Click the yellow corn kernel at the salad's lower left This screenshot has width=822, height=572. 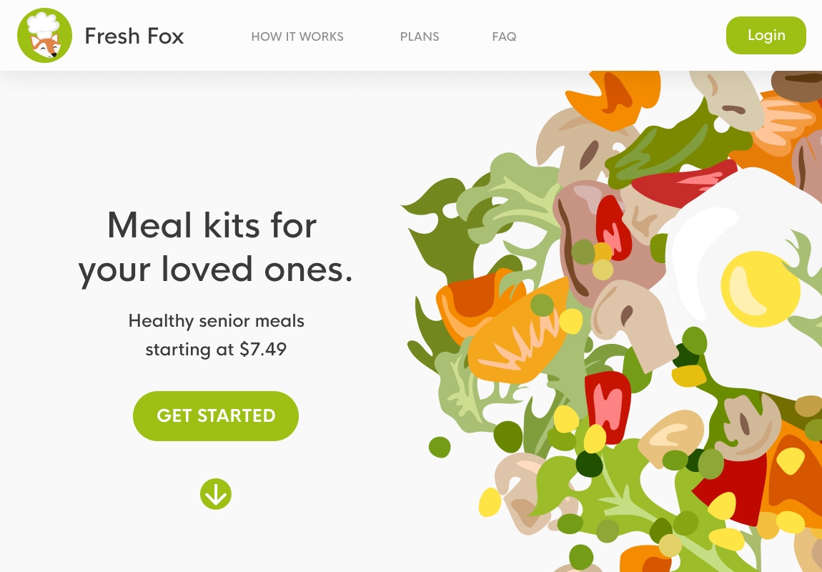pyautogui.click(x=490, y=502)
